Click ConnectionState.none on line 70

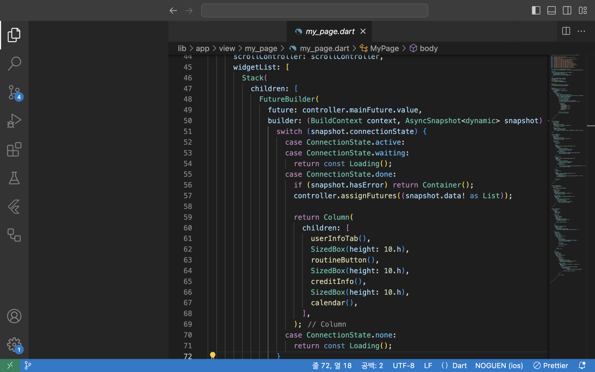[349, 335]
